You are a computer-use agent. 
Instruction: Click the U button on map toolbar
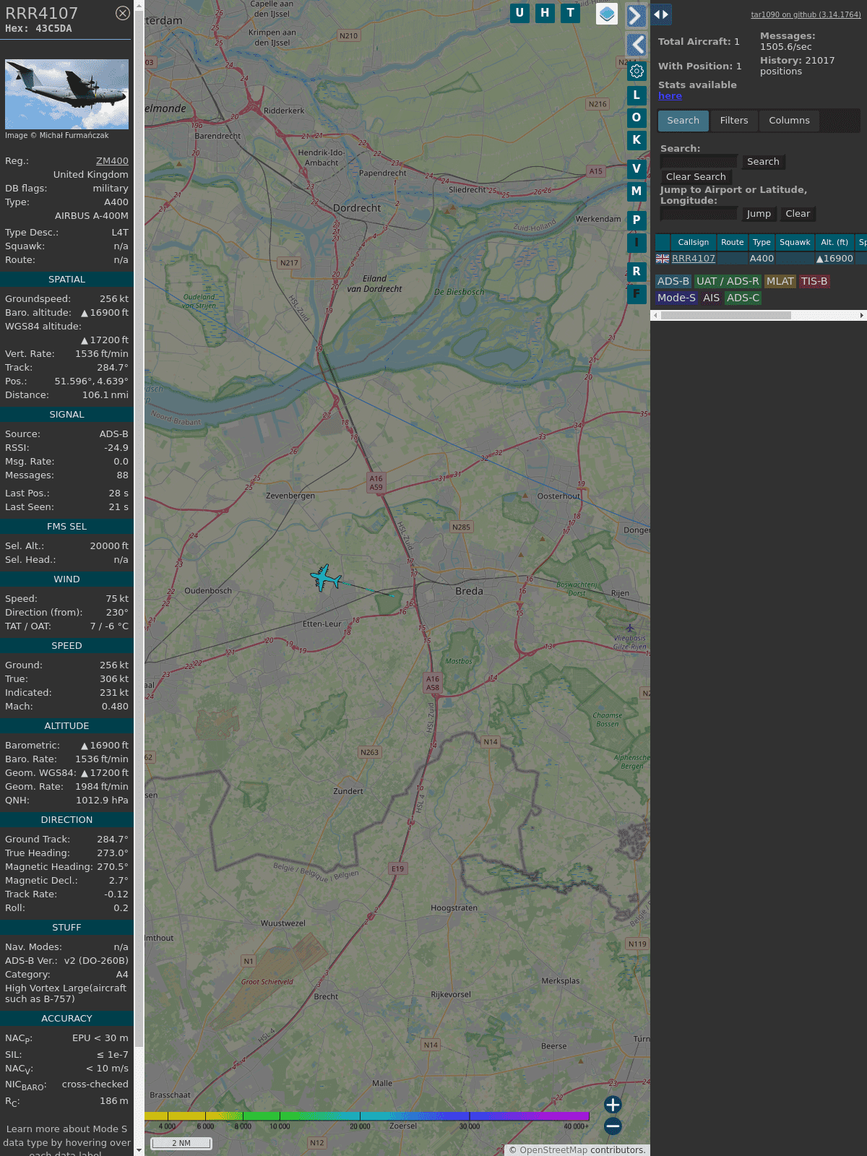519,13
